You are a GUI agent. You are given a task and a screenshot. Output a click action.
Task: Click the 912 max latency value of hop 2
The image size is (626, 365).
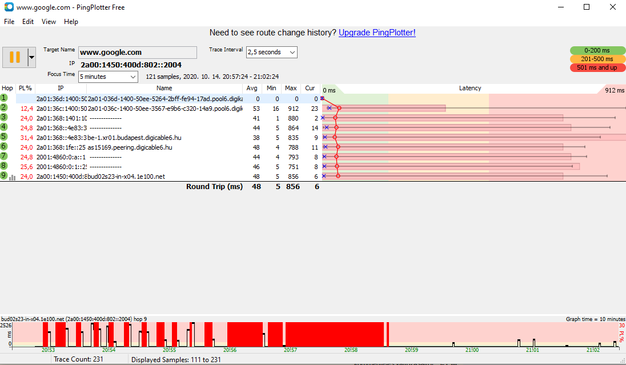[293, 109]
